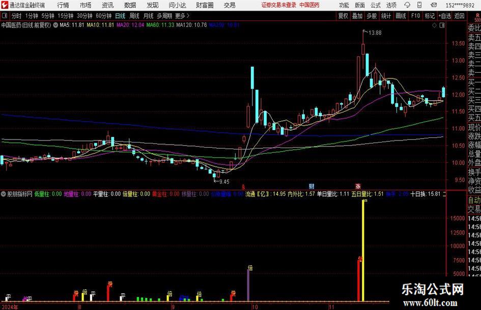
Task: Click the purple 倍 volume bar
Action: point(248,286)
